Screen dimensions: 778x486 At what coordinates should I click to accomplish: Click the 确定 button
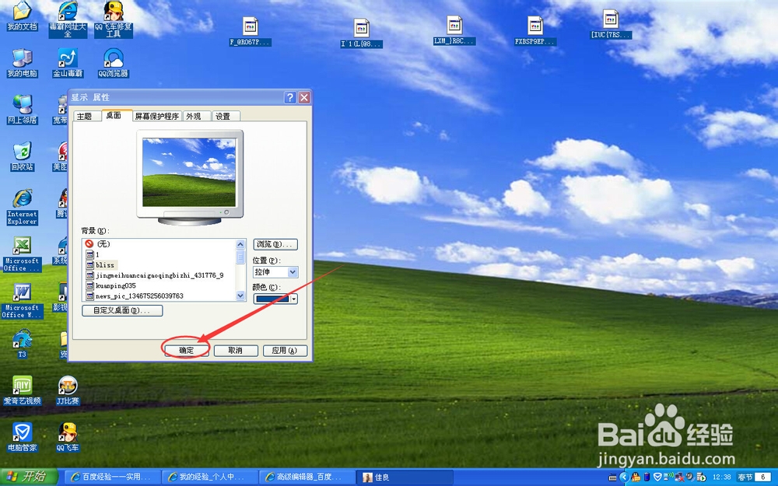pyautogui.click(x=186, y=351)
